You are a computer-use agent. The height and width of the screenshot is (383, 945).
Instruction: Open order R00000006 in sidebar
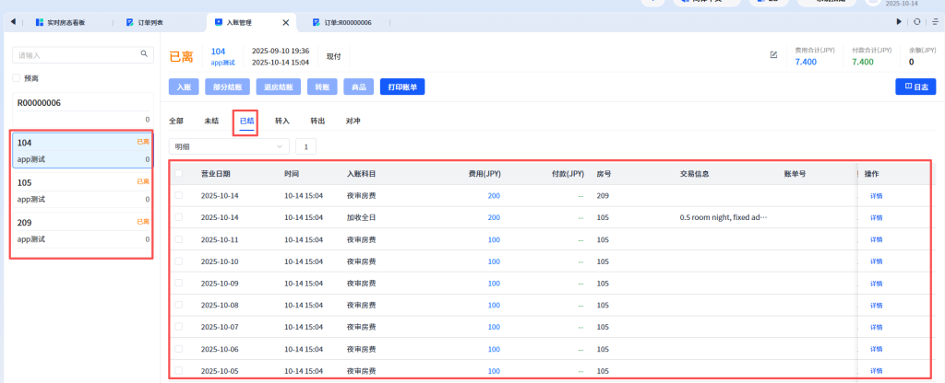[x=82, y=110]
